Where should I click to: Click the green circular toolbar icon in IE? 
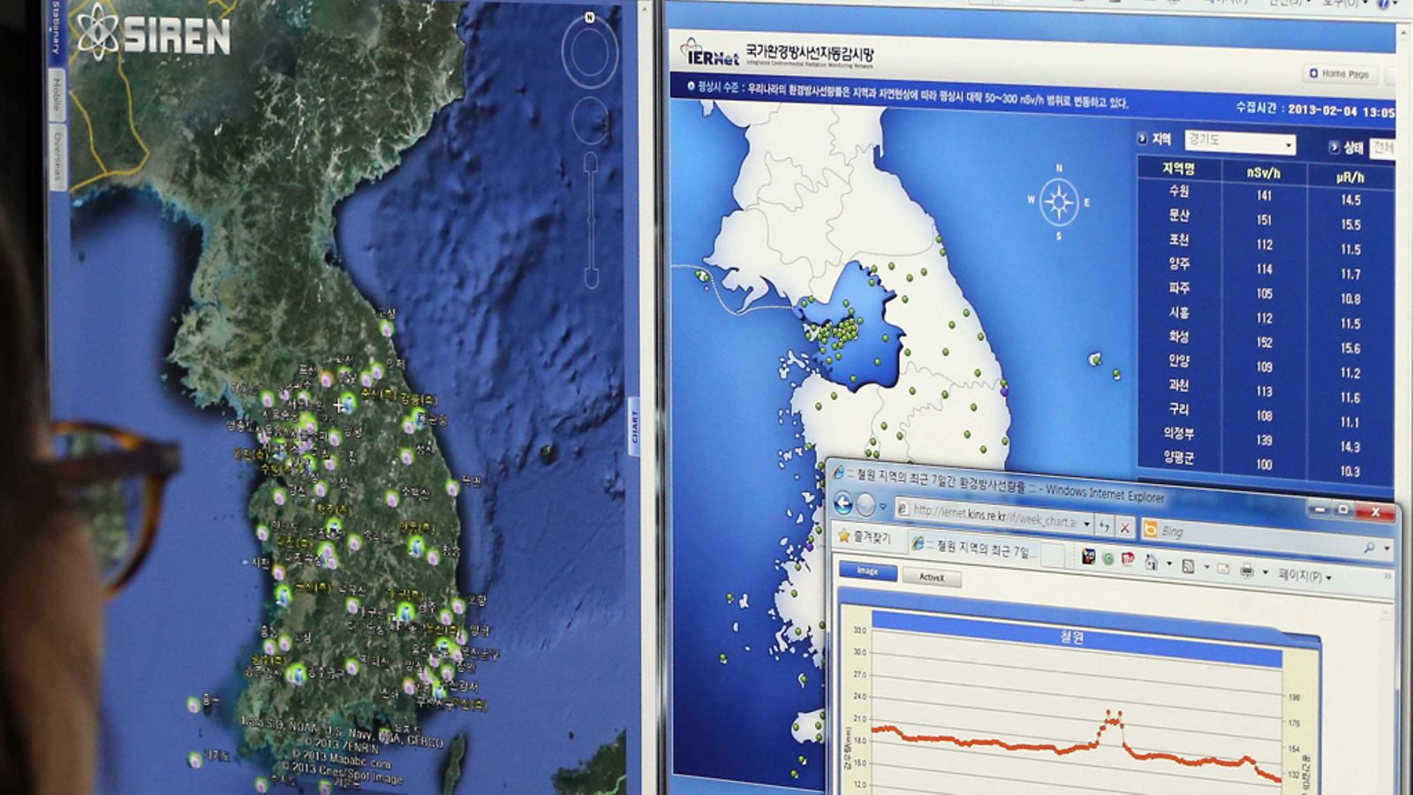(1108, 558)
